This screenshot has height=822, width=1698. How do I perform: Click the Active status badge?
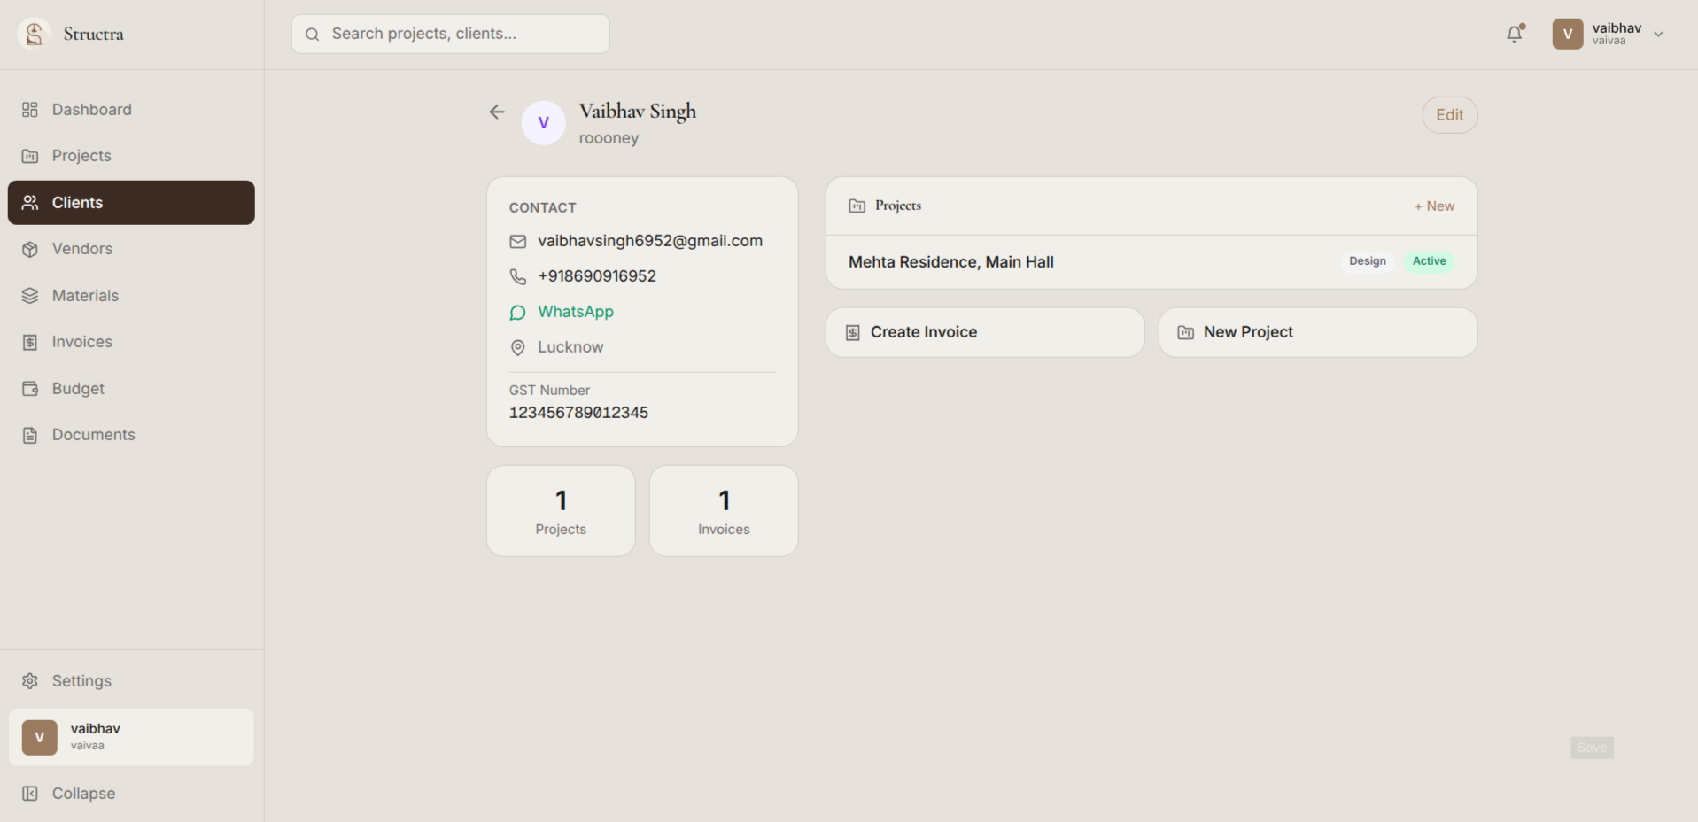point(1429,261)
